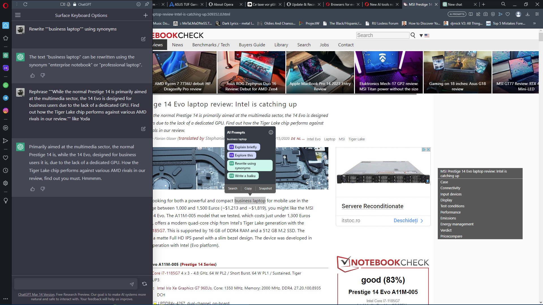This screenshot has height=305, width=543.
Task: Add page to bookmarks heart icon
Action: point(508,14)
